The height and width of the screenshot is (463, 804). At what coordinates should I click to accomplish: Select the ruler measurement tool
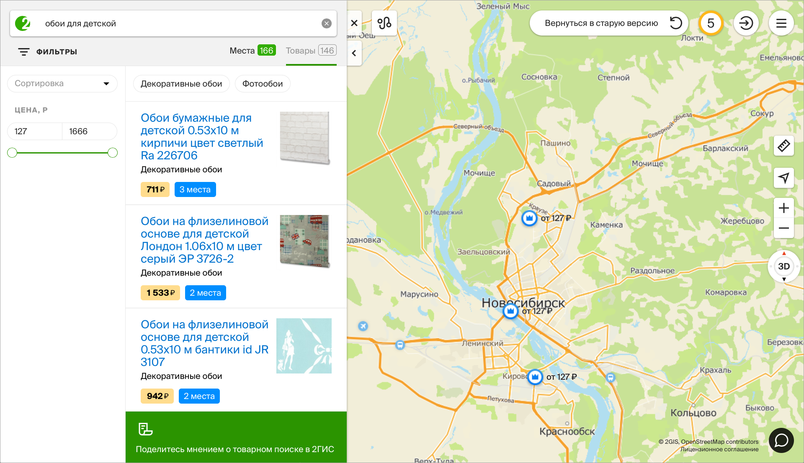(783, 146)
